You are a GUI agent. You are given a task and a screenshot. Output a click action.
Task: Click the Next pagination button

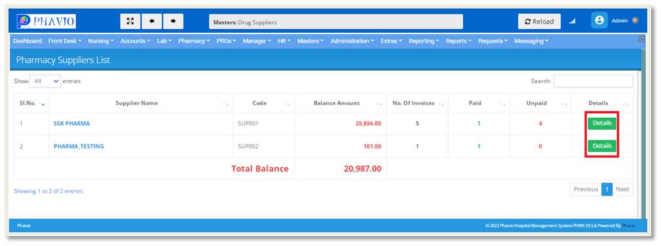(x=622, y=190)
